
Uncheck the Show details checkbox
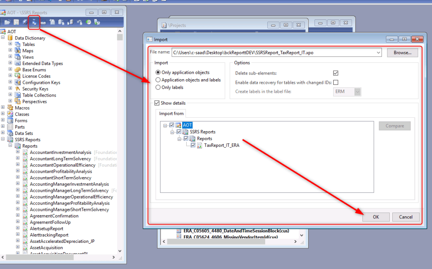(x=157, y=103)
